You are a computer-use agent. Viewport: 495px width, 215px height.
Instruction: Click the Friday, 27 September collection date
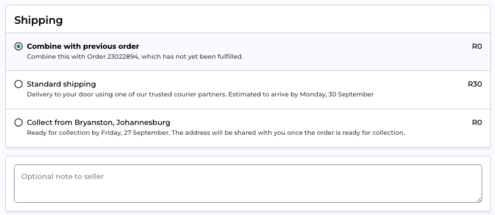(135, 132)
